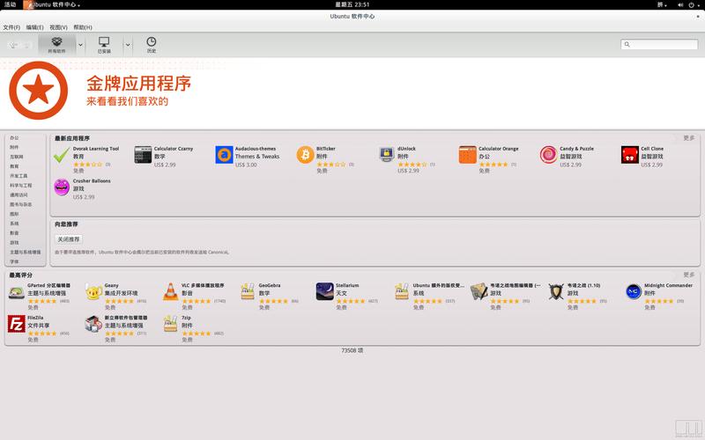Image resolution: width=705 pixels, height=440 pixels.
Task: Select the 字体 category in the sidebar
Action: coord(14,261)
